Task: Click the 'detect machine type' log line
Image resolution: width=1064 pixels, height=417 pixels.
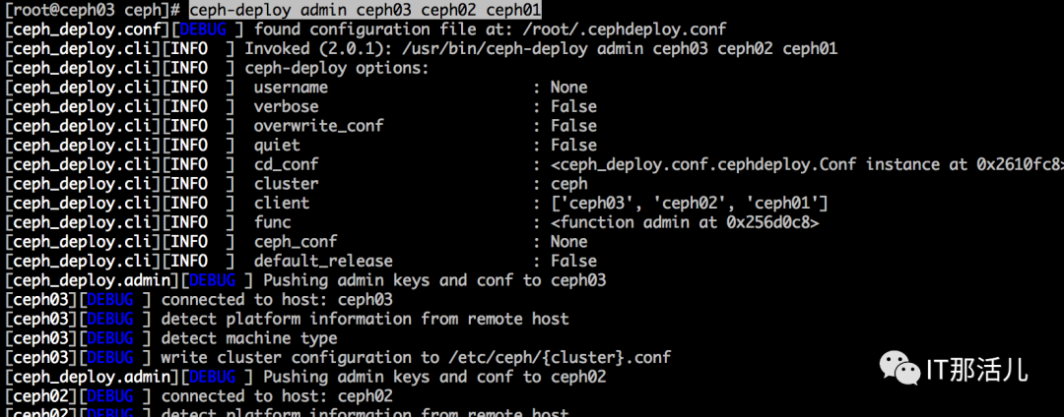Action: tap(248, 337)
